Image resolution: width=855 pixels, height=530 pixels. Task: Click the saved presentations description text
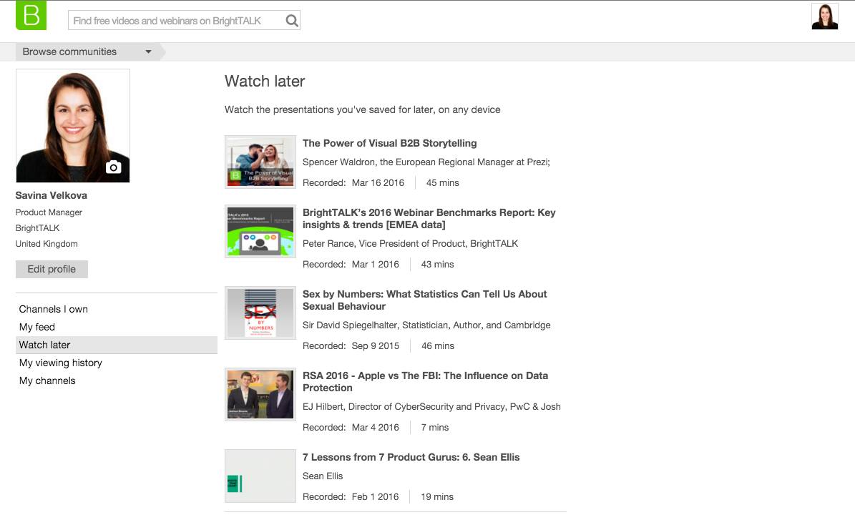(x=363, y=109)
